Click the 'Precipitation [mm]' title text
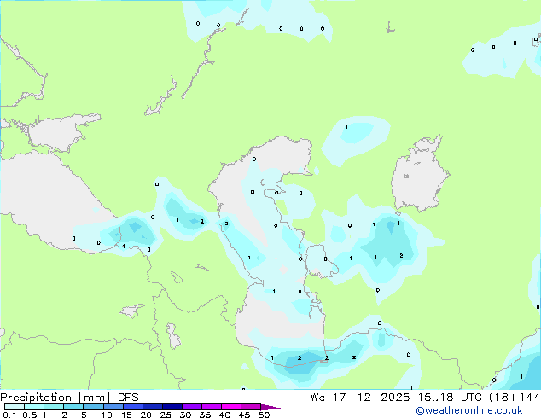This screenshot has width=541, height=418. (x=55, y=398)
